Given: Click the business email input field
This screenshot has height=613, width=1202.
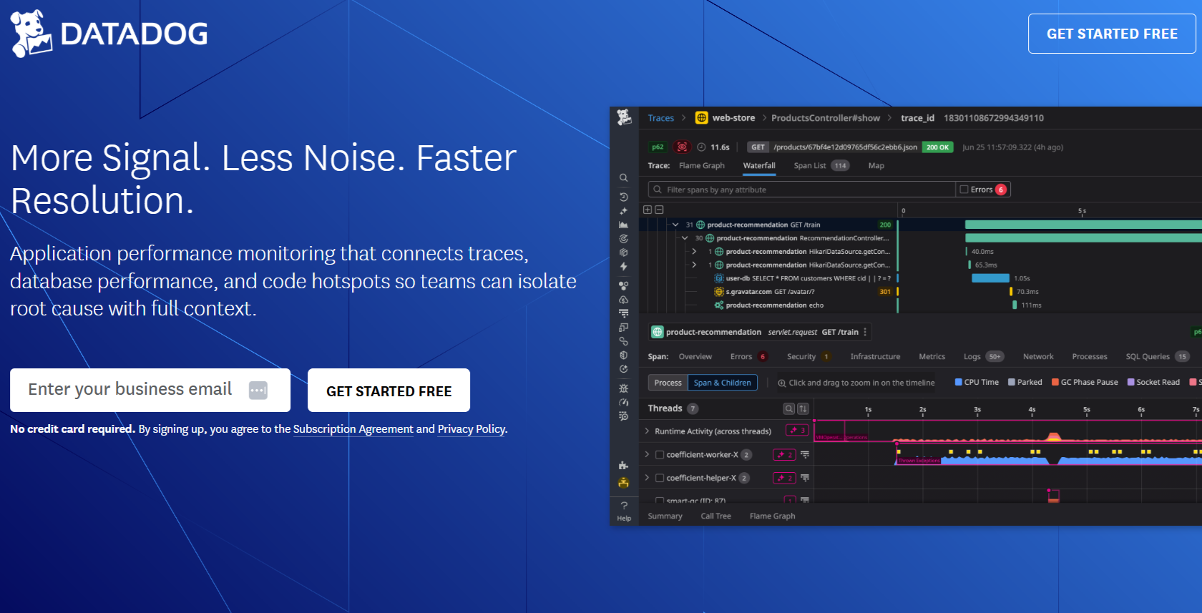Looking at the screenshot, I should [150, 391].
